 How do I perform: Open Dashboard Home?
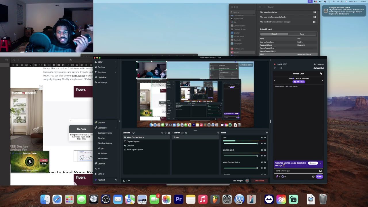tap(105, 133)
